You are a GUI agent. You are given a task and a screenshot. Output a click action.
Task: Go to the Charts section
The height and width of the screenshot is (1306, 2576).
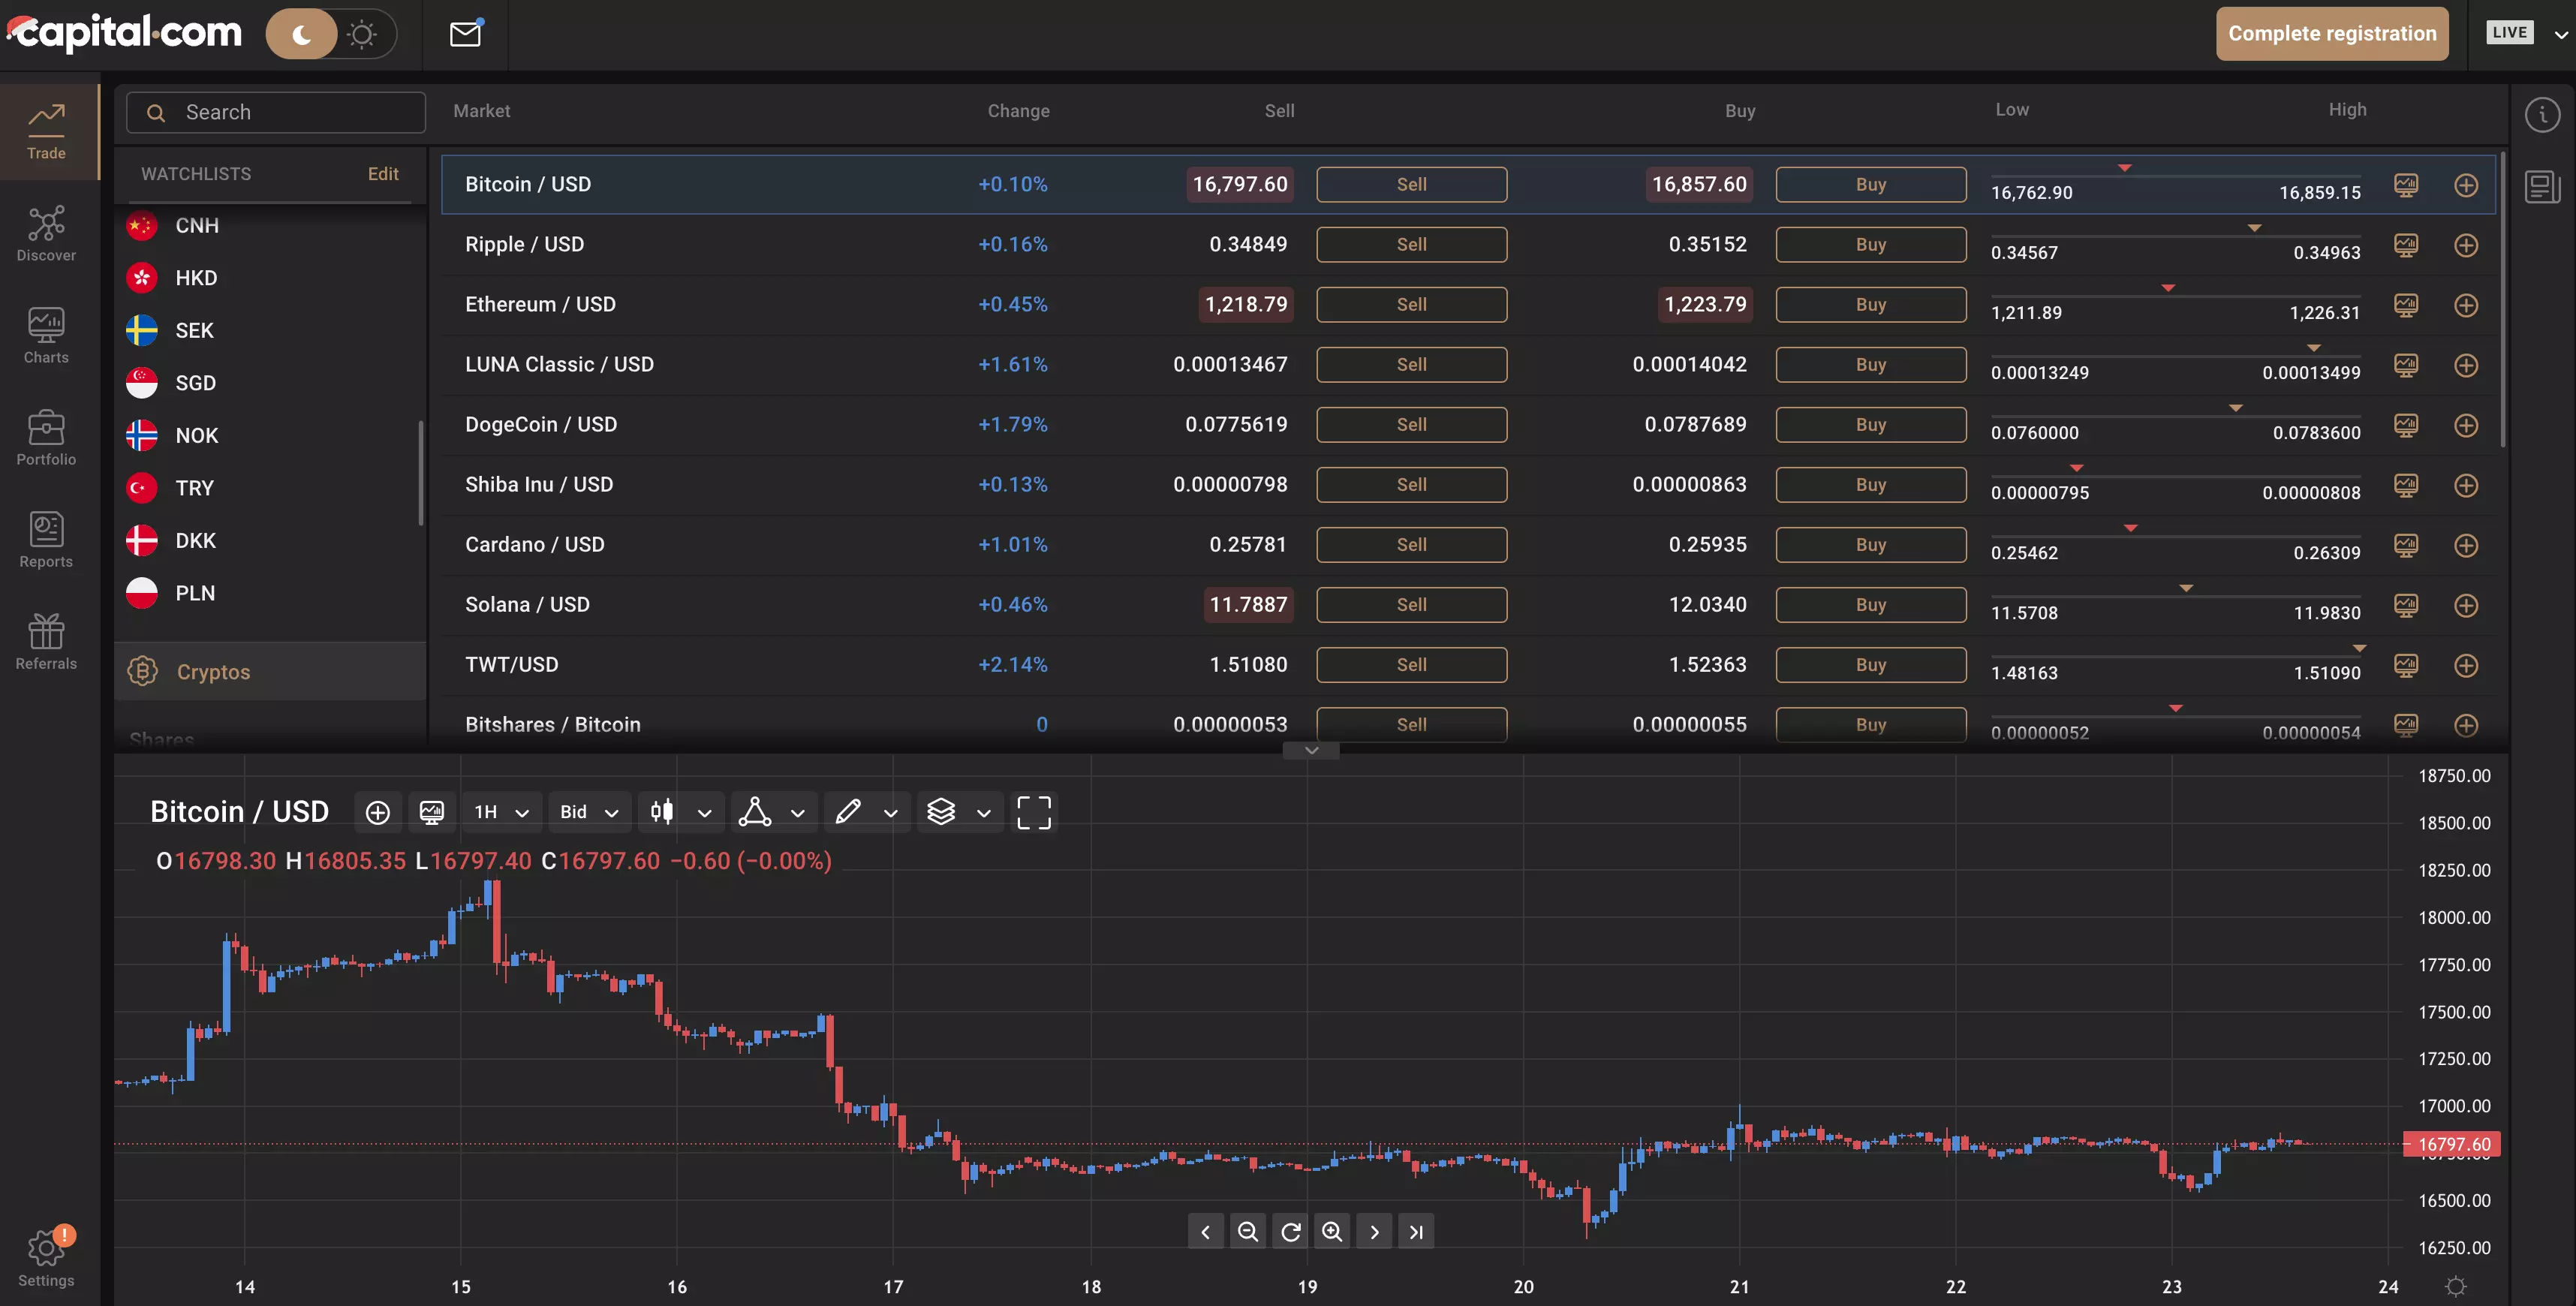point(46,336)
